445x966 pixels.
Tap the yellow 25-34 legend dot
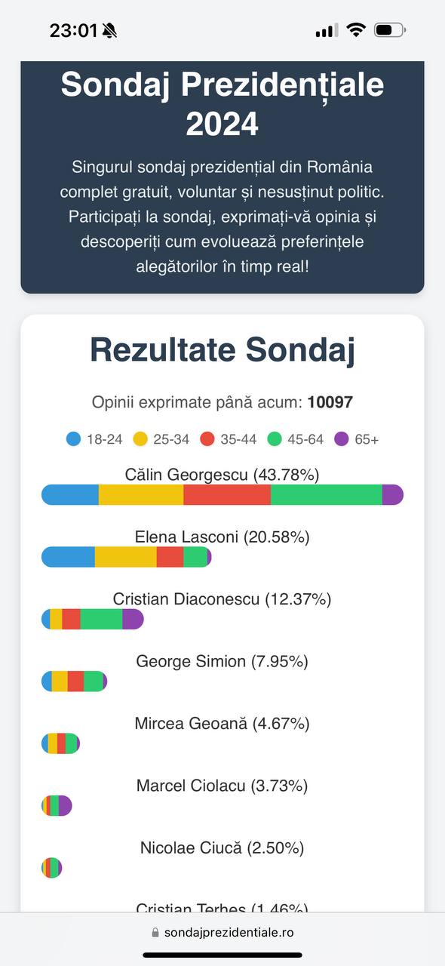pos(140,439)
